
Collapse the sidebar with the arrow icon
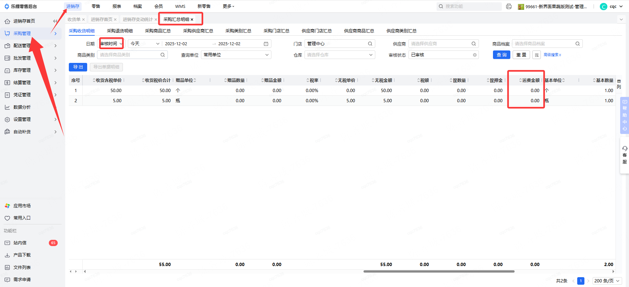pyautogui.click(x=55, y=21)
